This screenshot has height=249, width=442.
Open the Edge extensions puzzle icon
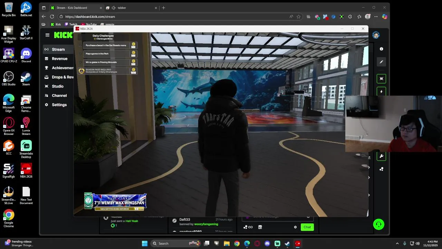click(x=350, y=17)
